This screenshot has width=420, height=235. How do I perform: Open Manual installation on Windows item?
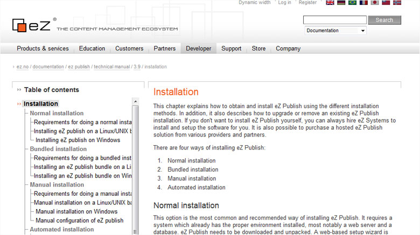[x=76, y=211]
